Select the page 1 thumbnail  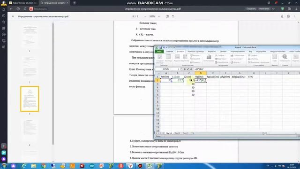pos(30,36)
